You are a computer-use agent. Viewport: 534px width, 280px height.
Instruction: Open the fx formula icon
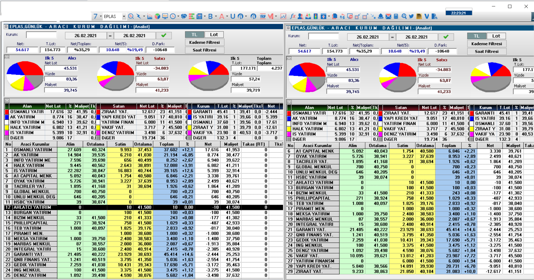coord(293,16)
